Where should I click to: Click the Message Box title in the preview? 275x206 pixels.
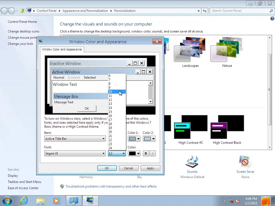(x=66, y=97)
